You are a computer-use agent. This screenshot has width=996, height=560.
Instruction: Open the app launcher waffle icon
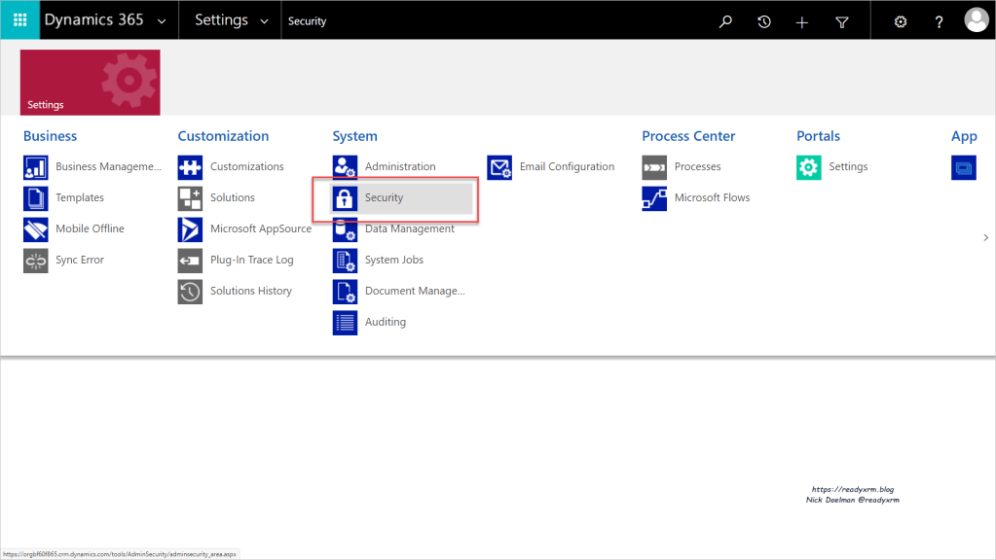(19, 20)
